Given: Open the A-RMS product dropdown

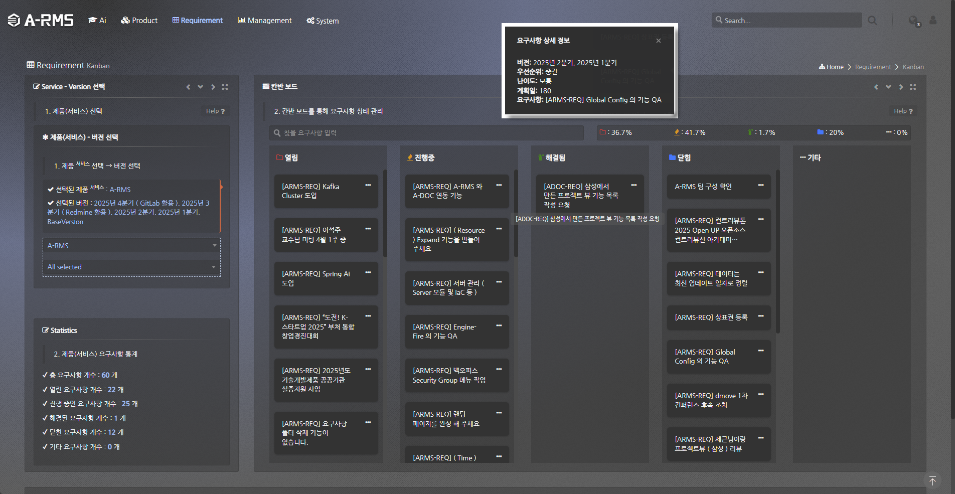Looking at the screenshot, I should [x=131, y=246].
